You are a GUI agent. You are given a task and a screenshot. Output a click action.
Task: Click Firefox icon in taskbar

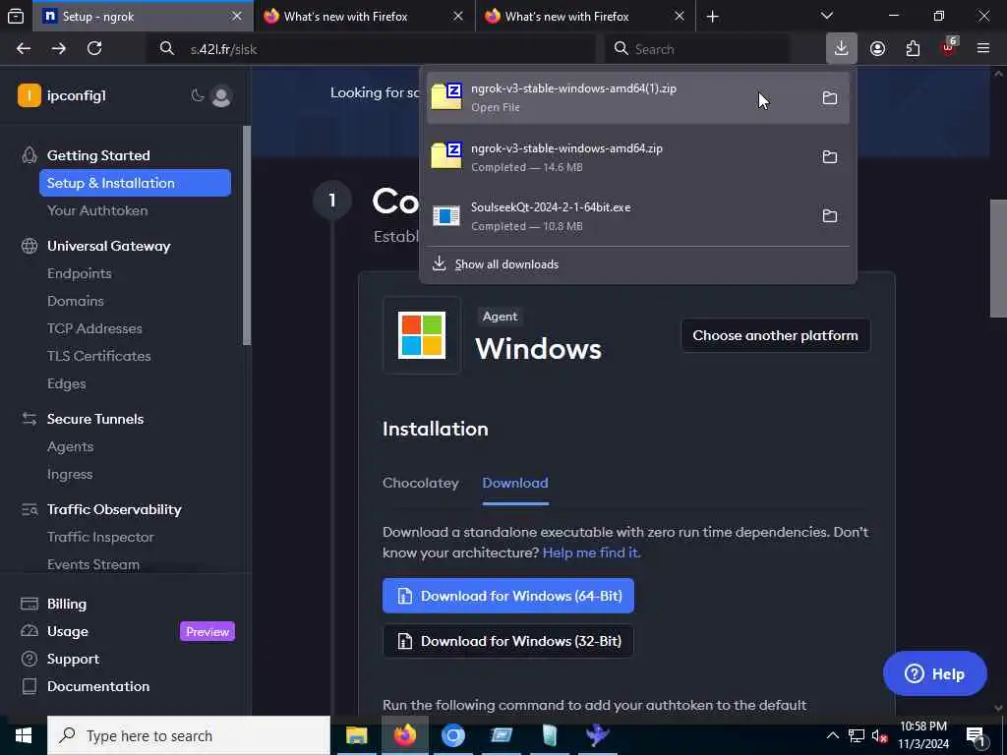[x=404, y=735]
